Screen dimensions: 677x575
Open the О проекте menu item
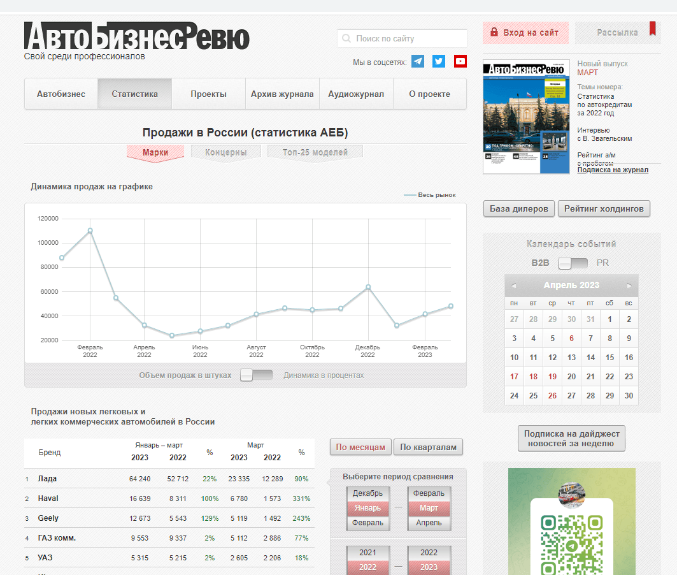tap(430, 94)
